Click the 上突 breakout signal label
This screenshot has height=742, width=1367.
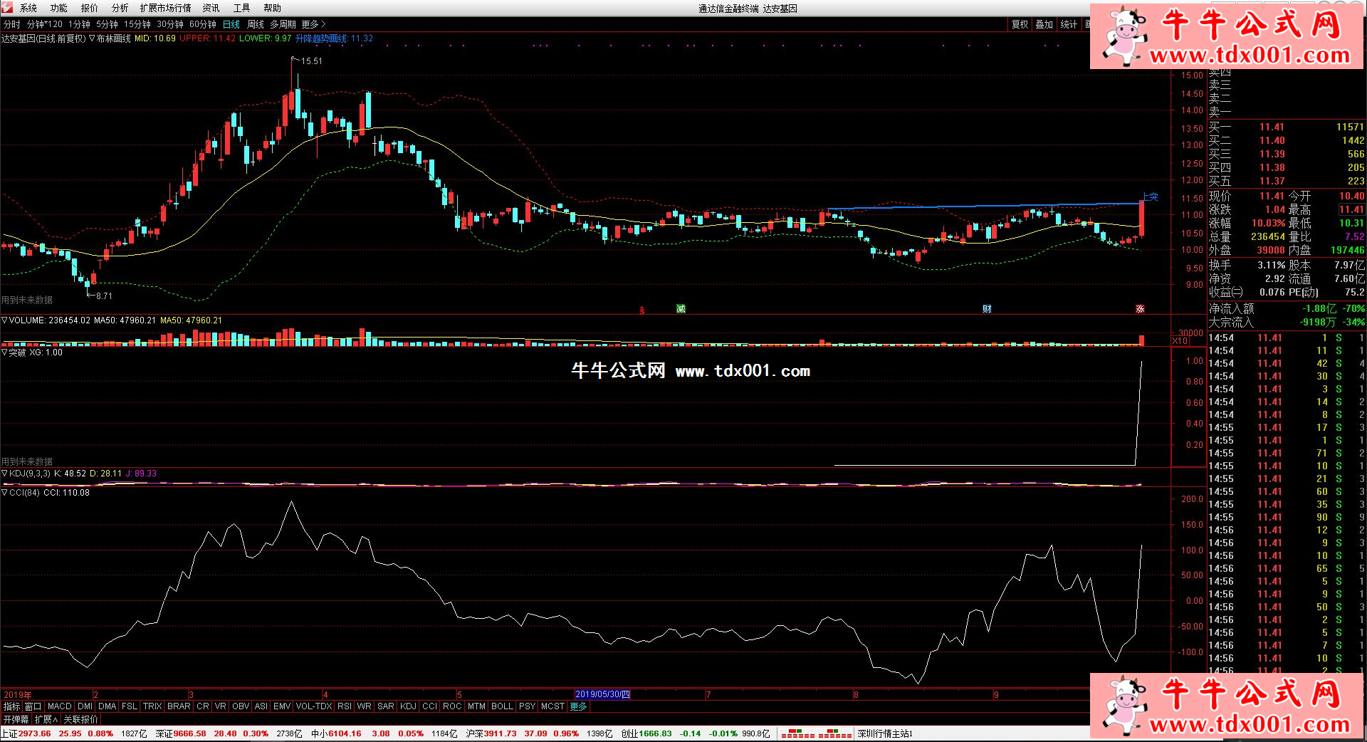click(1151, 197)
